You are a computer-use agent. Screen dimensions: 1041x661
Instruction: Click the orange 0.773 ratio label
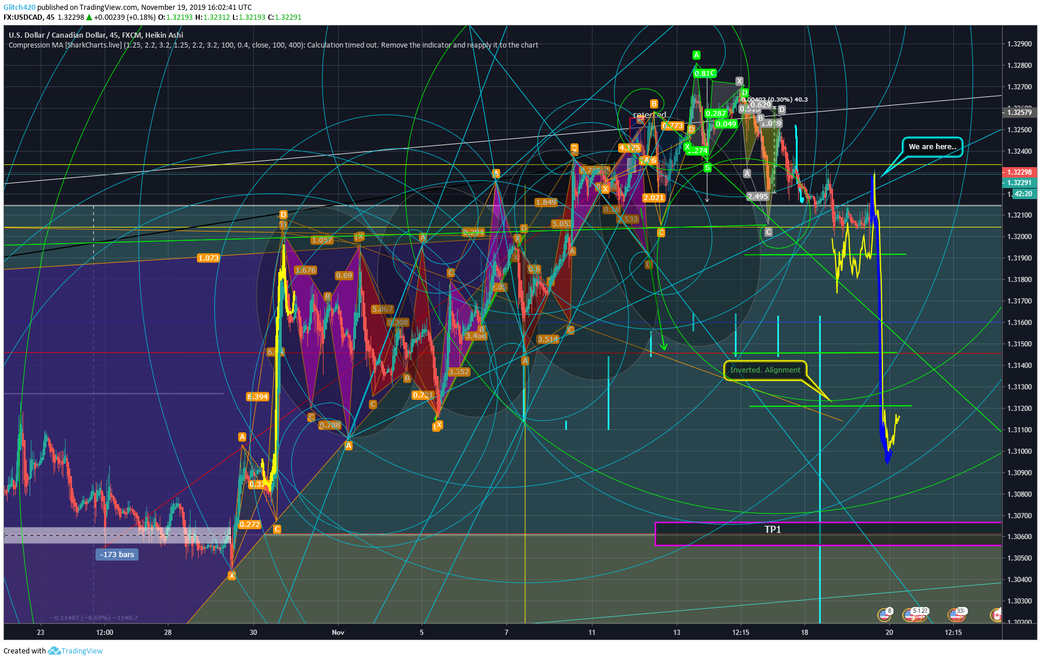673,125
